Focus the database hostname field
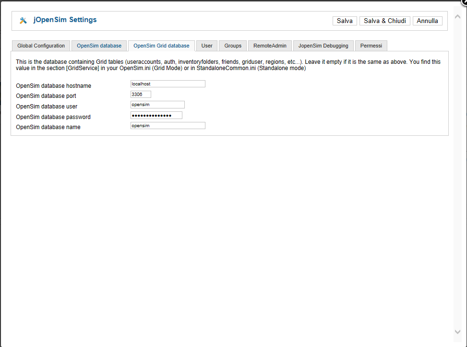The image size is (467, 347). click(x=168, y=84)
